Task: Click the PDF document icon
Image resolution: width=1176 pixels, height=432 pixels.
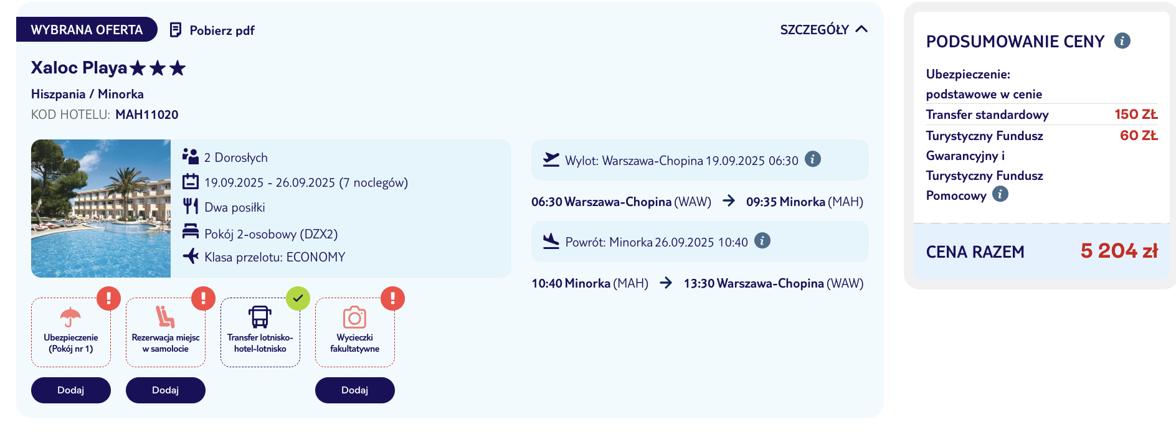Action: click(x=176, y=30)
